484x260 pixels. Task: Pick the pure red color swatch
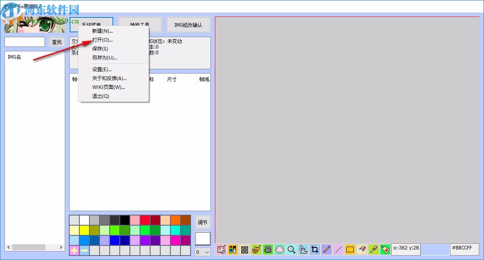tap(145, 220)
